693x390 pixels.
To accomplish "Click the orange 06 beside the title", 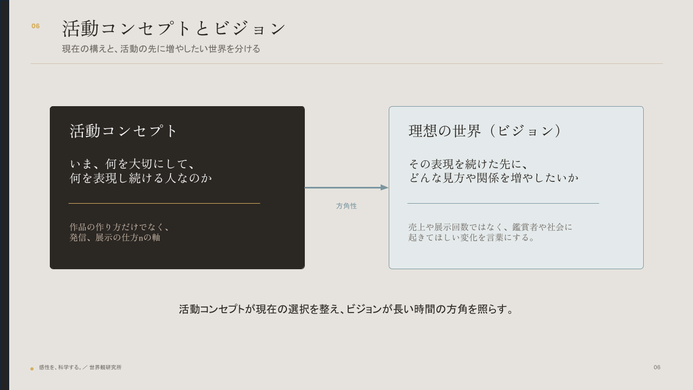I will click(x=36, y=26).
